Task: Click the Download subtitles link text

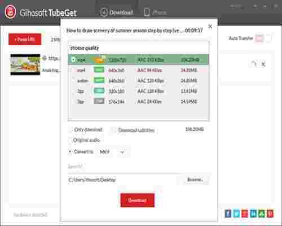Action: [x=136, y=130]
